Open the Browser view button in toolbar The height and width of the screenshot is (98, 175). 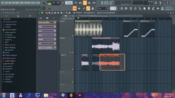coord(140,8)
